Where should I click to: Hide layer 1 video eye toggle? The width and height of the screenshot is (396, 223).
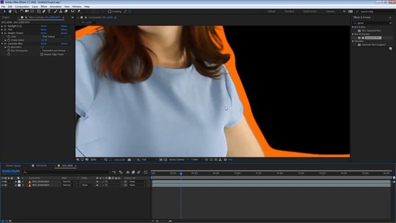(2, 181)
